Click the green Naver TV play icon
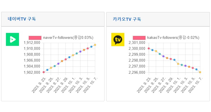 [x=12, y=39]
